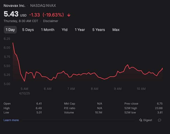Click the Prev close value 6.75
This screenshot has width=170, height=134.
[x=160, y=104]
